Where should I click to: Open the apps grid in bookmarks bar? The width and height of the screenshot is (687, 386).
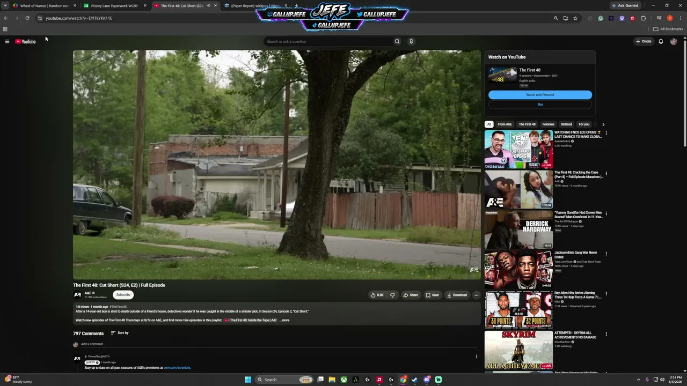coord(5,29)
